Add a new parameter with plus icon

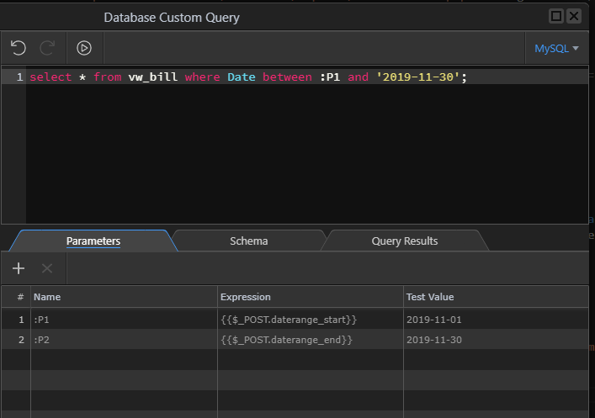pos(19,268)
